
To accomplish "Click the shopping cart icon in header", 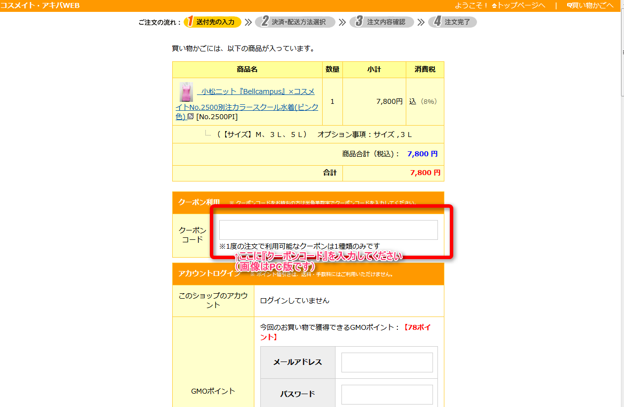I will pos(569,5).
